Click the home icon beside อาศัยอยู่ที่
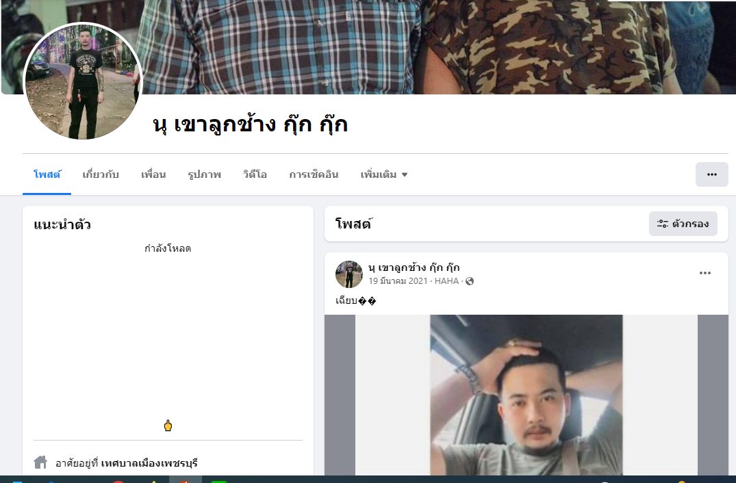736x483 pixels. (41, 462)
